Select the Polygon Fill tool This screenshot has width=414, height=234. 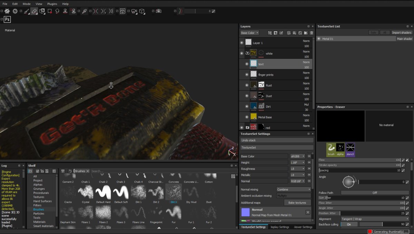(50, 11)
